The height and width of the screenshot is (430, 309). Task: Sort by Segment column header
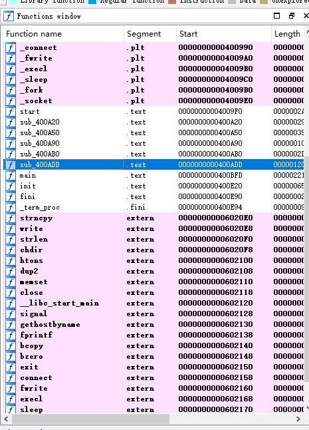[x=150, y=34]
